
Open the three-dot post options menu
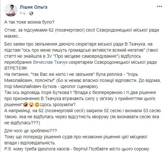point(160,6)
